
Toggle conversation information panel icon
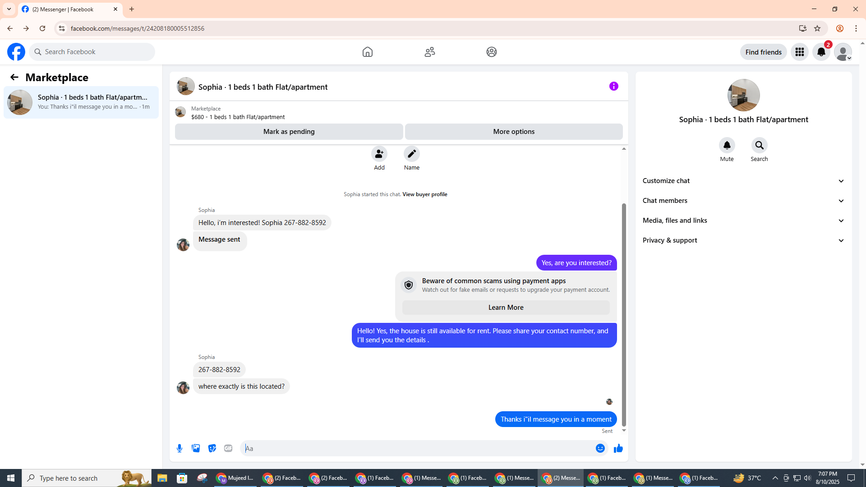(x=613, y=86)
